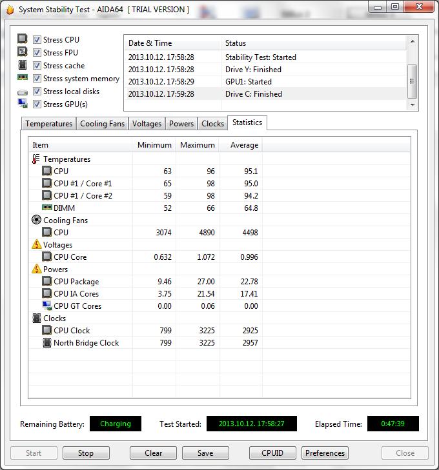Click the percent icon beside Stress FPU
The height and width of the screenshot is (470, 439).
pos(22,52)
